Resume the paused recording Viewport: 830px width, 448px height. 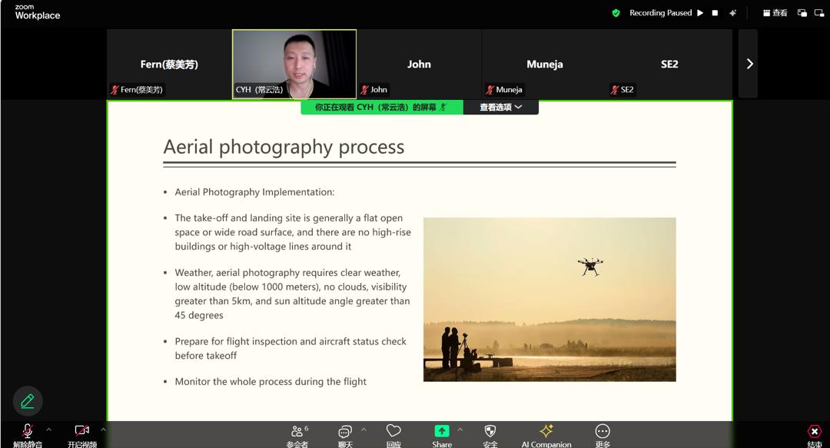coord(700,13)
